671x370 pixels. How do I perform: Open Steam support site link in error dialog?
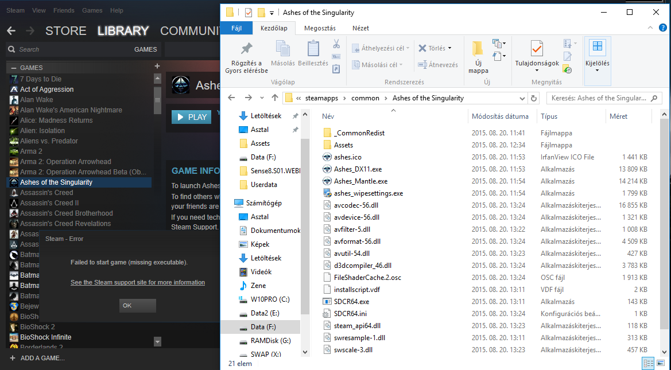[138, 282]
